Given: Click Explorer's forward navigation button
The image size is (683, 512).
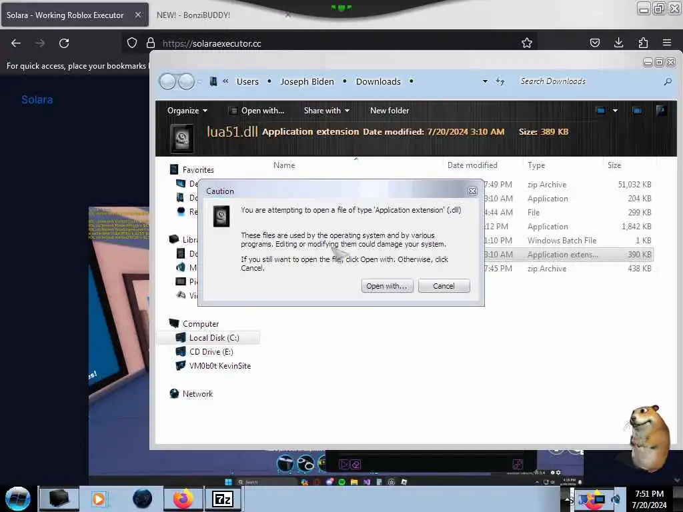Looking at the screenshot, I should coord(187,81).
